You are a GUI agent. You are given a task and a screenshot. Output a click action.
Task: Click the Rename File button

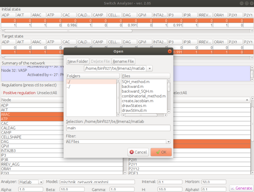(123, 61)
